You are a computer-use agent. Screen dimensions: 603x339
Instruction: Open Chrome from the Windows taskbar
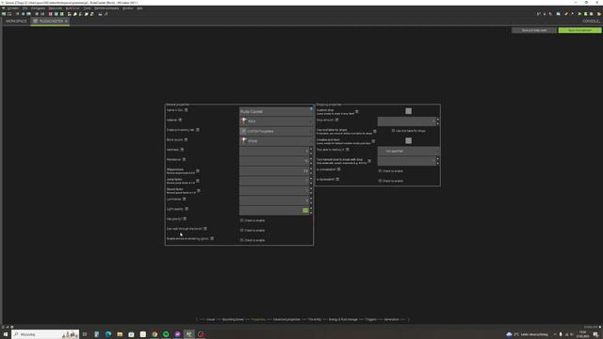[155, 334]
